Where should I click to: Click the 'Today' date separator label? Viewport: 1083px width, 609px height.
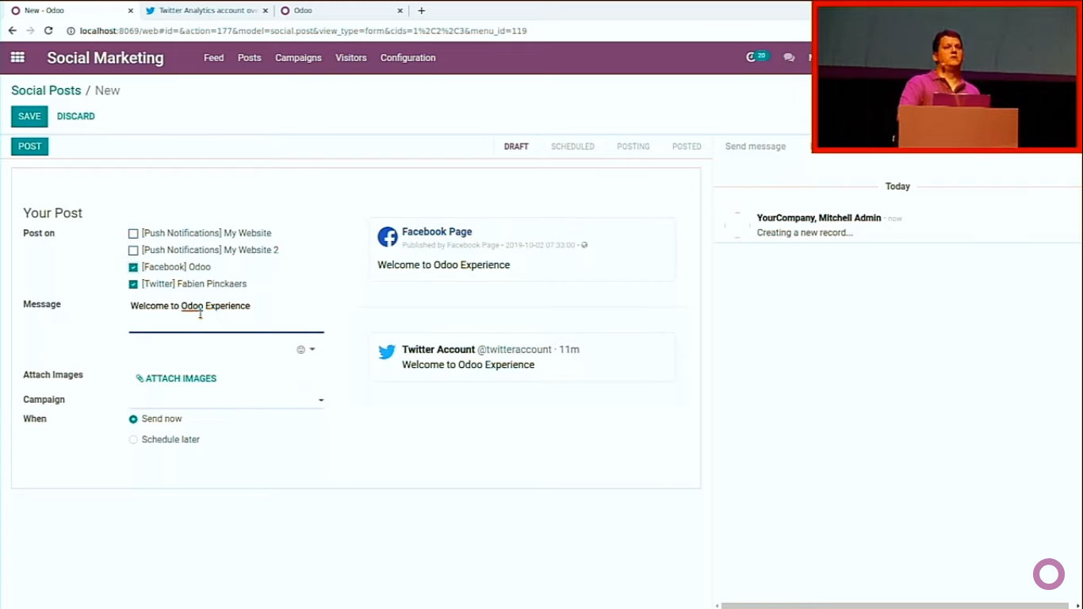coord(897,186)
